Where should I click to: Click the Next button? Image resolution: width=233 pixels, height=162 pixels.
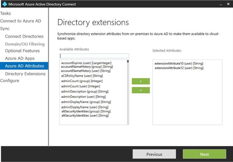click(x=204, y=154)
